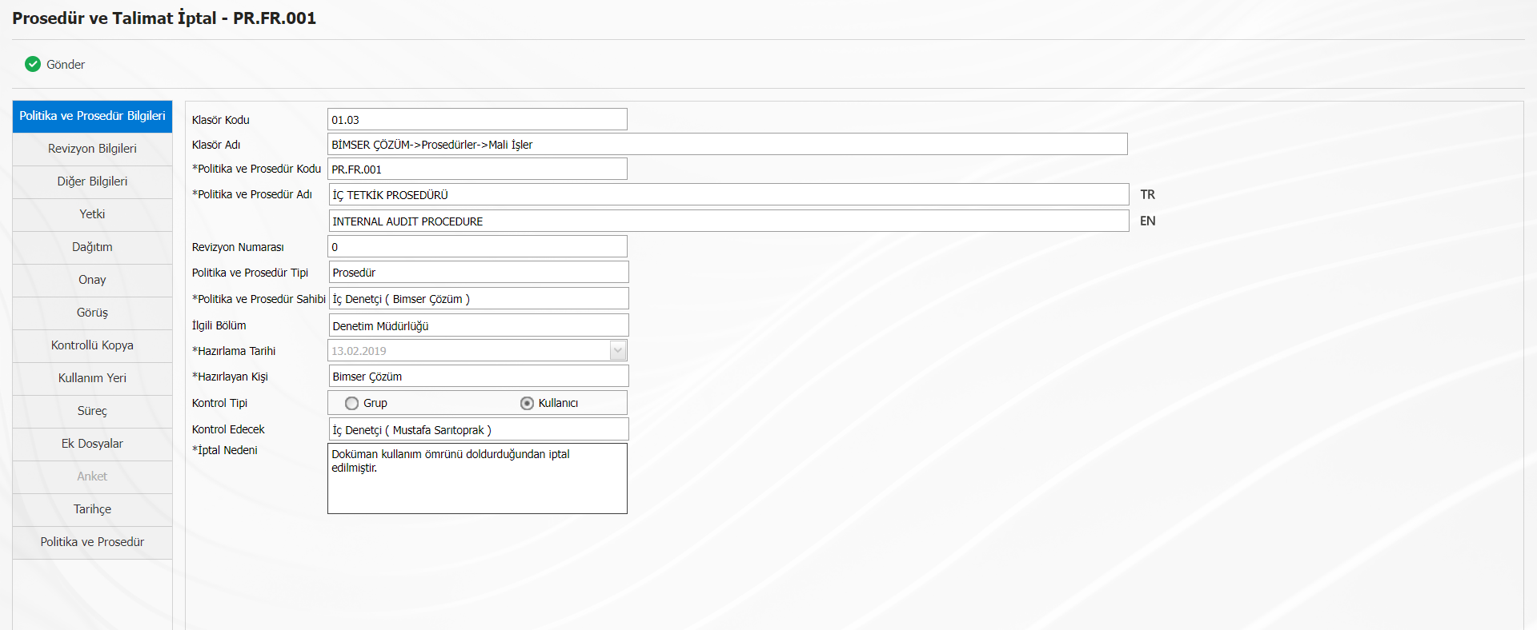The height and width of the screenshot is (630, 1537).
Task: Click the INTERNAL AUDIT PROCEDURE field
Action: (x=728, y=221)
